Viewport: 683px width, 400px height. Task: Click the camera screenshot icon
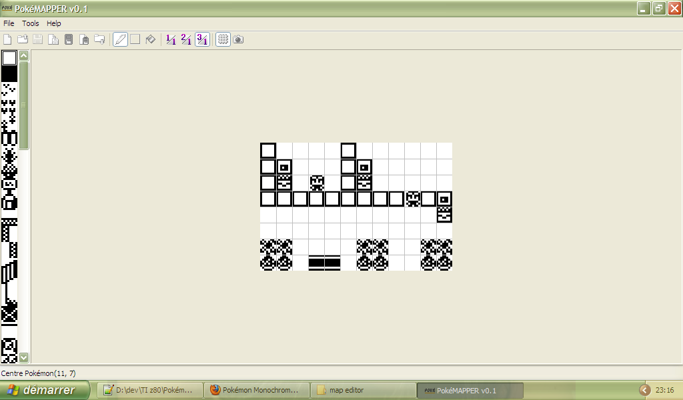238,39
